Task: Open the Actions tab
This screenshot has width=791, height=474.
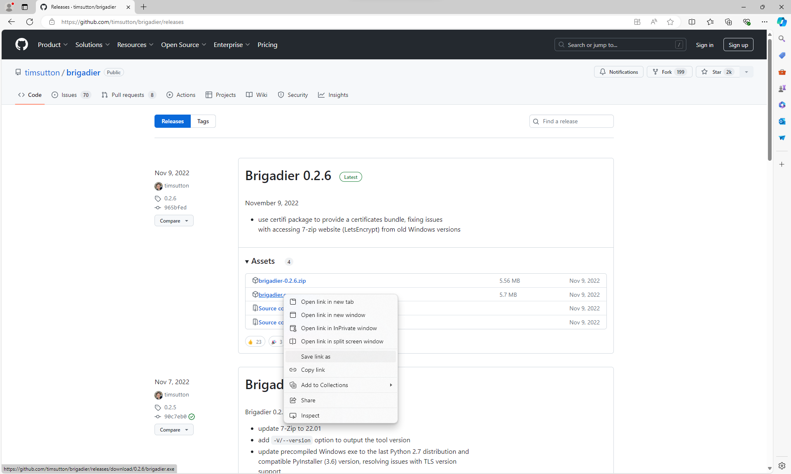Action: coord(181,95)
